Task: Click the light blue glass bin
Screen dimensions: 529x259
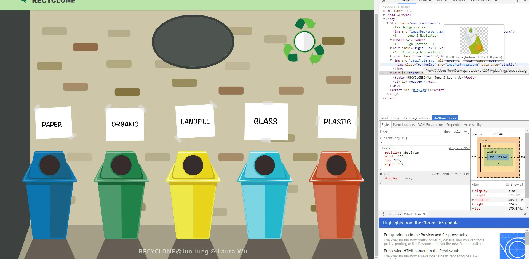Action: 265,194
